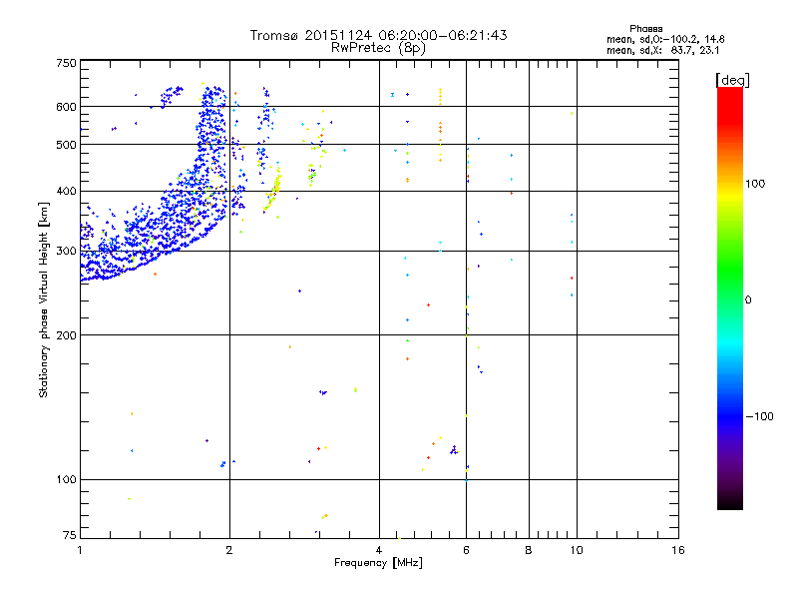
Task: Pick the black bottom of the phase colorbar
Action: 730,502
